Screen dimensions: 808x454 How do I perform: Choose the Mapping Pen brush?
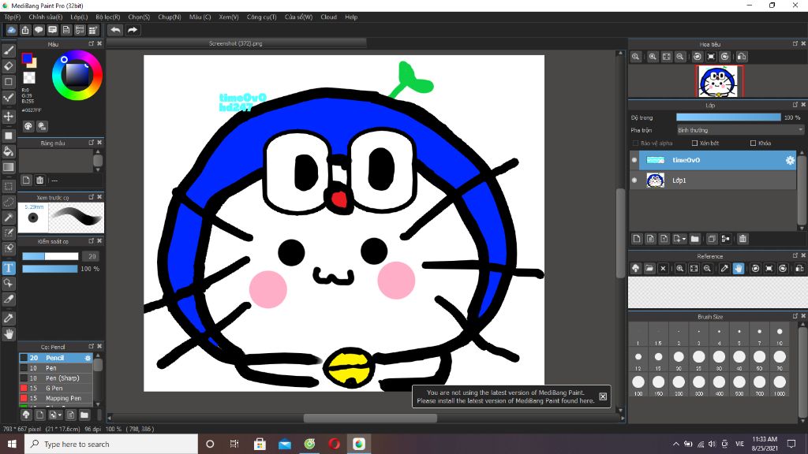tap(56, 398)
